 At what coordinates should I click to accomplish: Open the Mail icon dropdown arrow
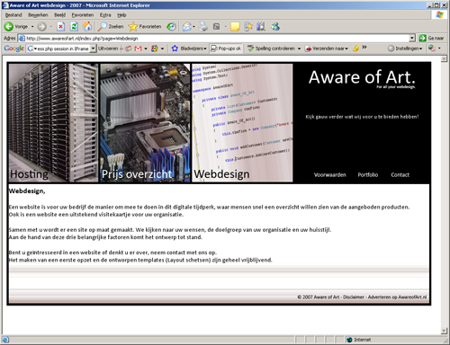point(193,27)
